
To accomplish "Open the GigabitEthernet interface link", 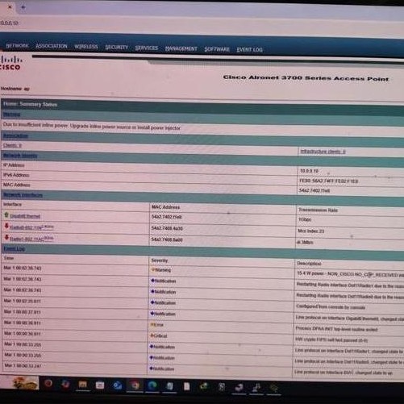I will pyautogui.click(x=25, y=216).
